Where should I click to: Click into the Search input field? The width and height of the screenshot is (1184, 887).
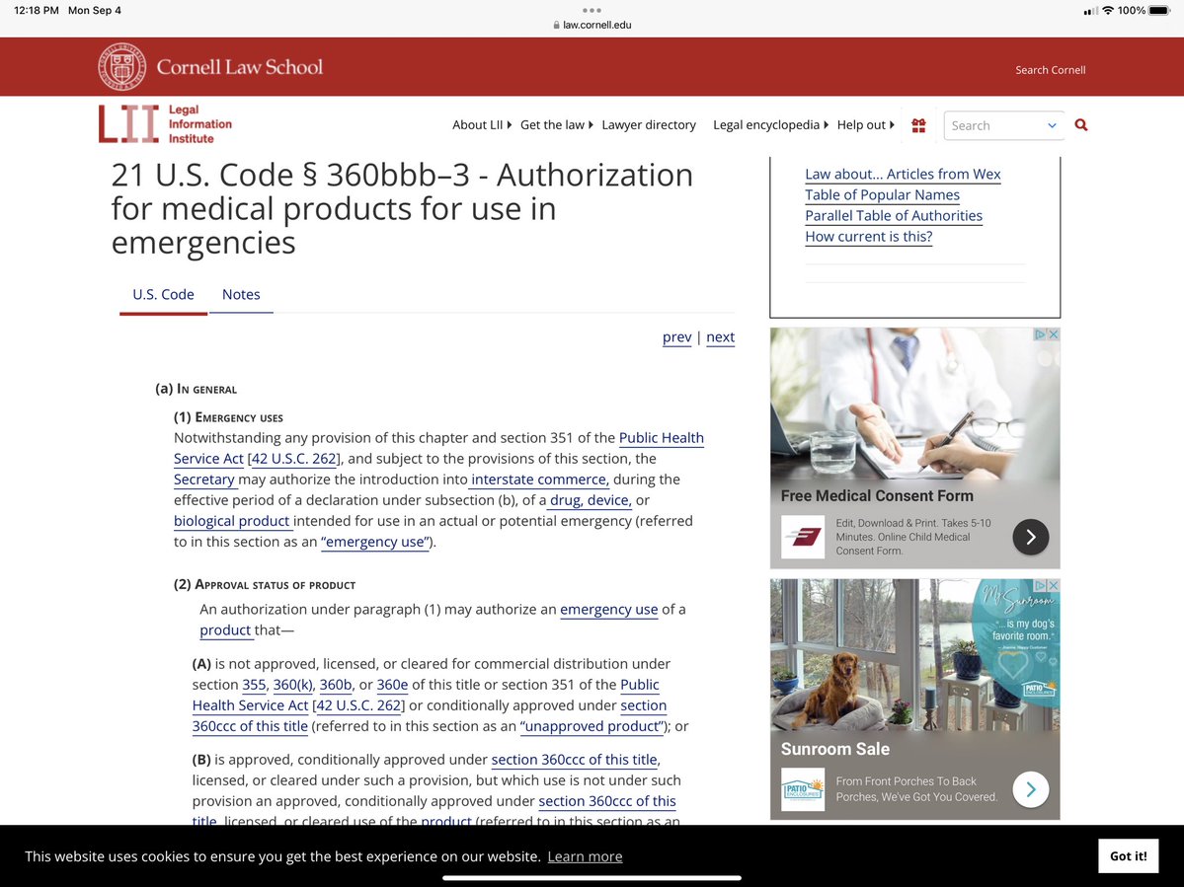[990, 125]
